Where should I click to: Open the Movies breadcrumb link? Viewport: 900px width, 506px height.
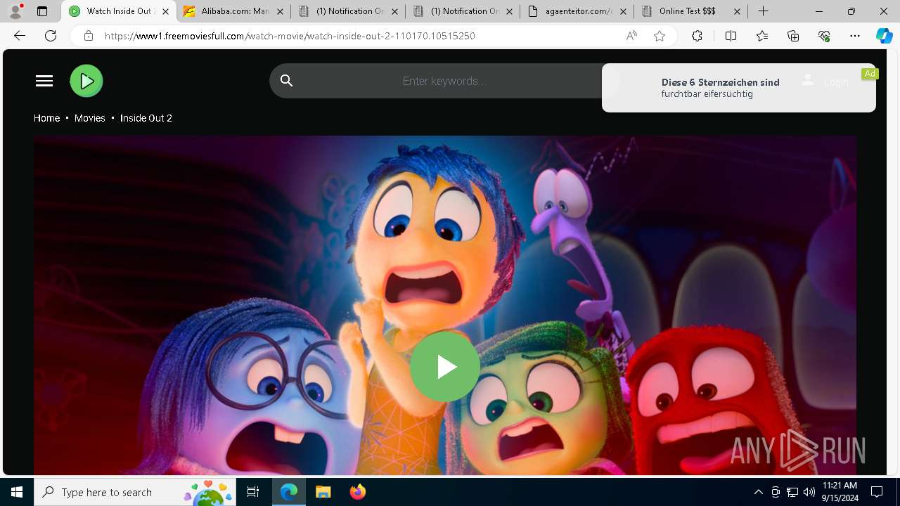90,118
